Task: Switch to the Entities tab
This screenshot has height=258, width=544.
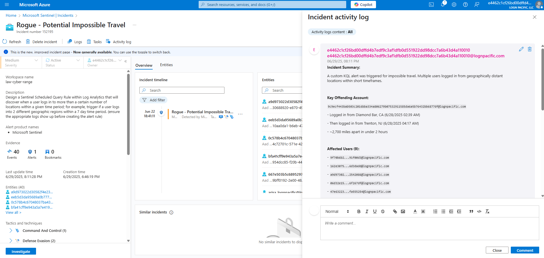Action: (166, 65)
